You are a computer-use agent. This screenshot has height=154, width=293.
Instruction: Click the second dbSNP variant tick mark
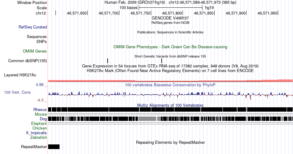coord(162,61)
